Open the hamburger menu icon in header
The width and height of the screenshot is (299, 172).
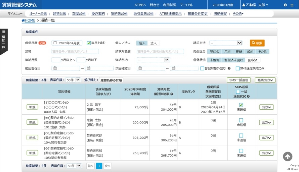coord(292,5)
